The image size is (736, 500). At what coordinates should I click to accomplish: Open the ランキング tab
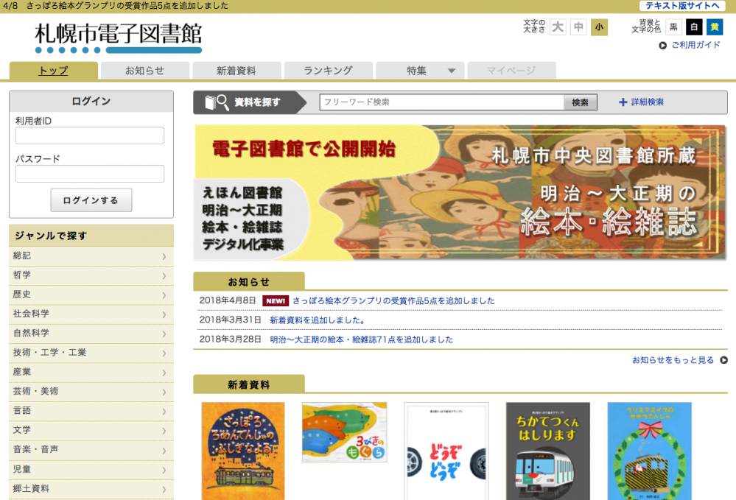pos(328,71)
